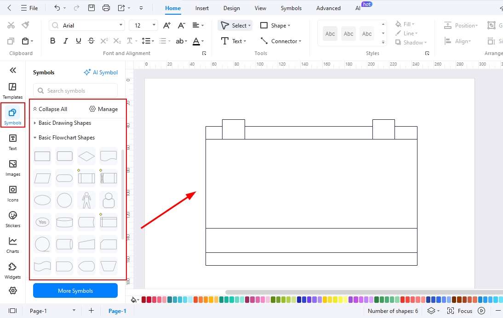
Task: Apply the first Abc style preset
Action: 330,33
